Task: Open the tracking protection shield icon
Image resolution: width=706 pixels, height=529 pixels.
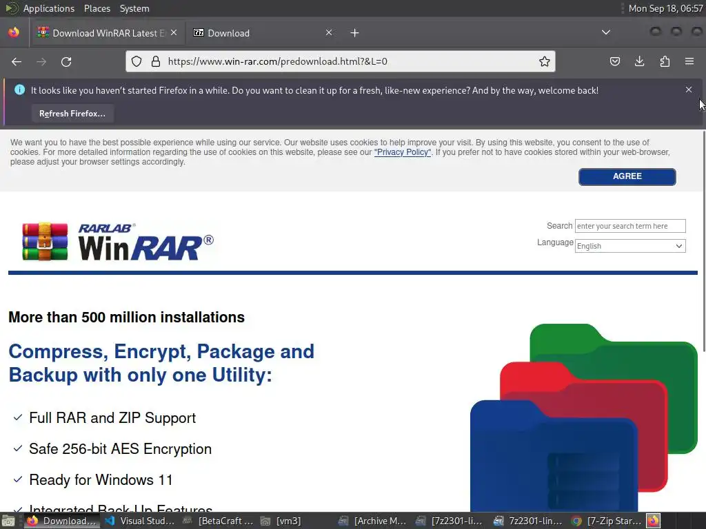Action: [x=137, y=61]
